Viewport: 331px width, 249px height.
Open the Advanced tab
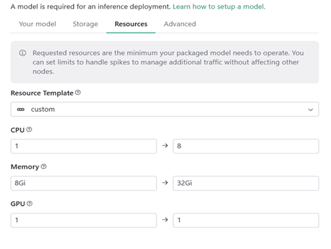point(180,24)
